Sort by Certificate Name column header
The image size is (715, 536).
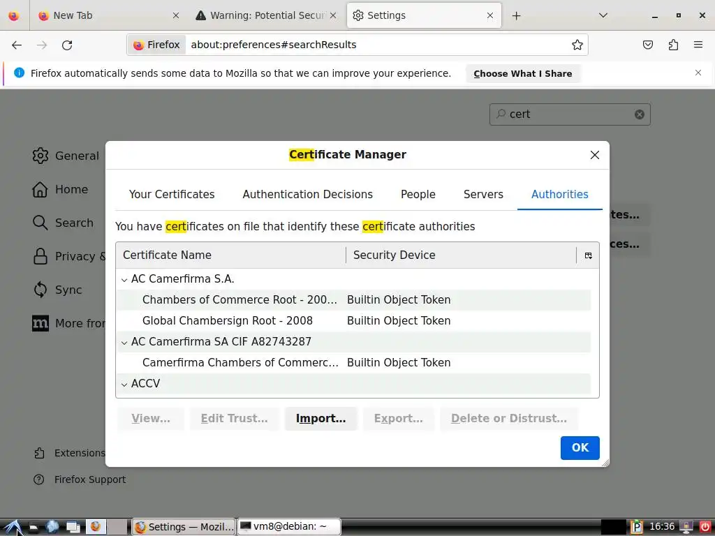tap(231, 255)
